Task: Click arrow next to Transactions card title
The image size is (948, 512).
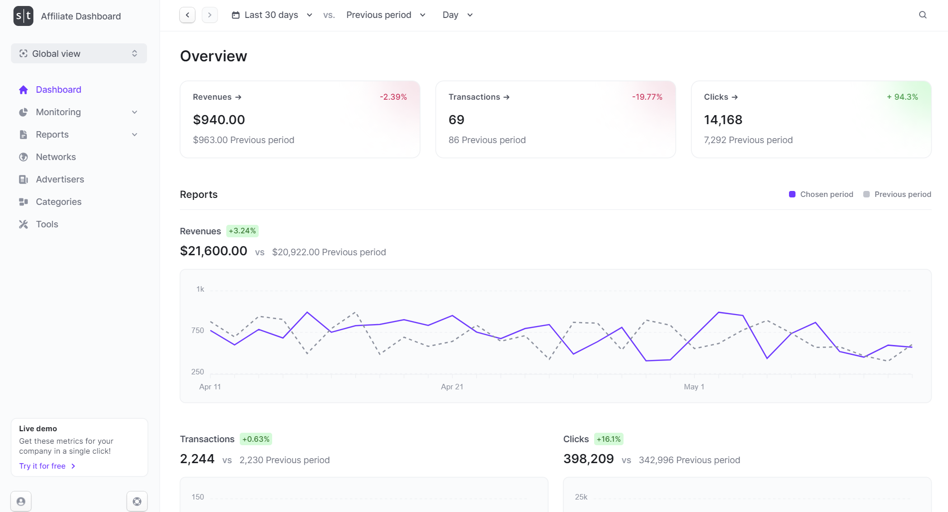Action: (506, 97)
